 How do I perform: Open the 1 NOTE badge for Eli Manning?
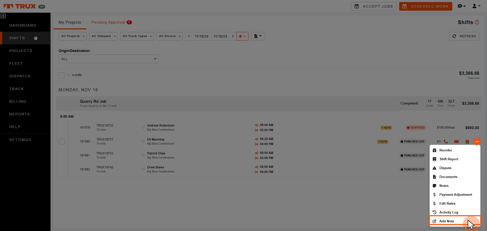pyautogui.click(x=383, y=141)
